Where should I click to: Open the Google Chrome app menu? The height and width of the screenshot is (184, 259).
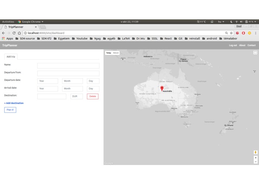[x=31, y=22]
